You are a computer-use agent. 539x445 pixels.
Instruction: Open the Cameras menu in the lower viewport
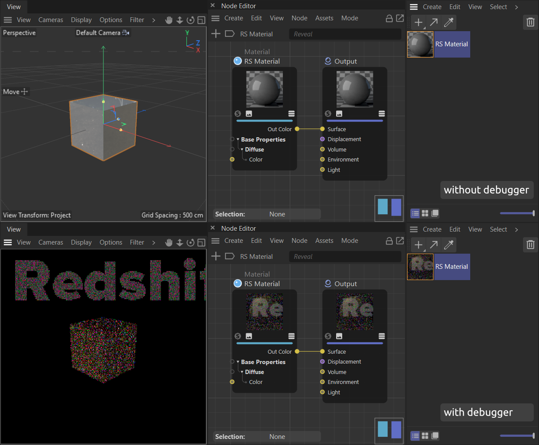coord(51,242)
